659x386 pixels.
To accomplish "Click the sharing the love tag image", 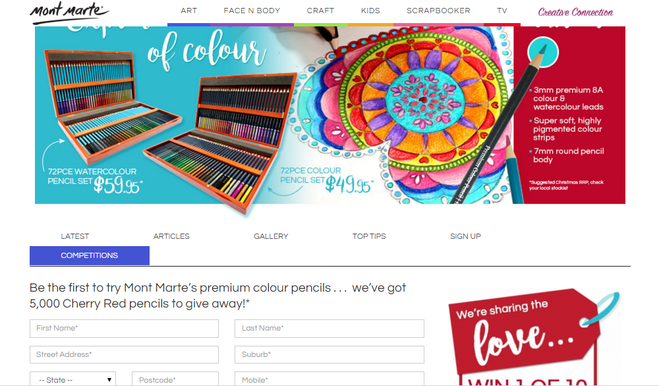I will (x=534, y=337).
